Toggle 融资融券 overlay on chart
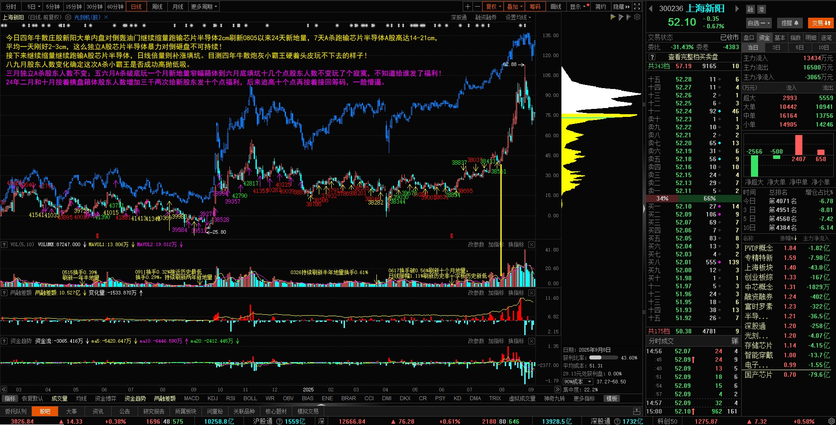Image resolution: width=836 pixels, height=425 pixels. pyautogui.click(x=486, y=17)
